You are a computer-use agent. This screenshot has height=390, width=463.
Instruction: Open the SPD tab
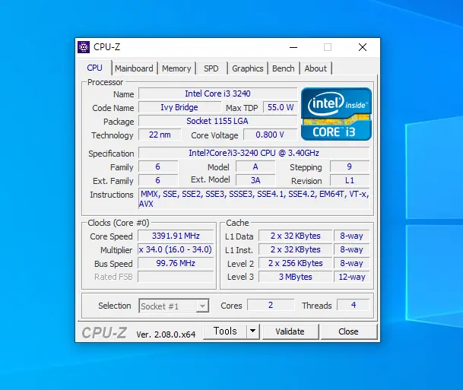click(211, 68)
